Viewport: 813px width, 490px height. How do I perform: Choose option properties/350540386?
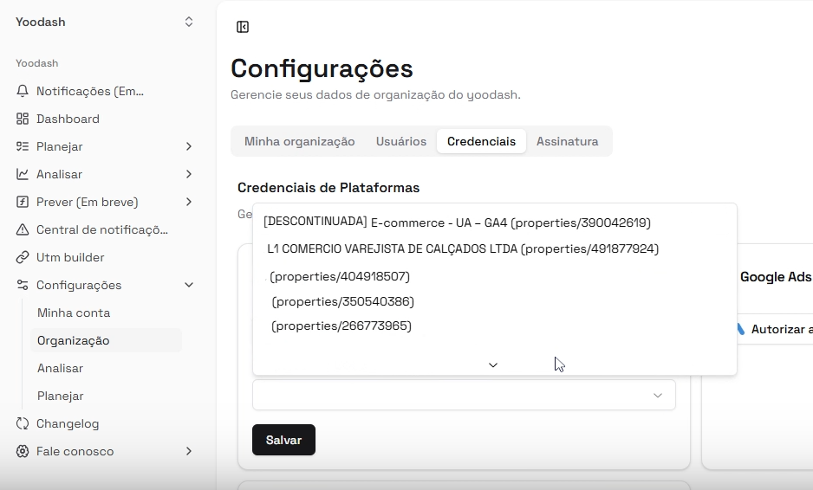coord(342,301)
